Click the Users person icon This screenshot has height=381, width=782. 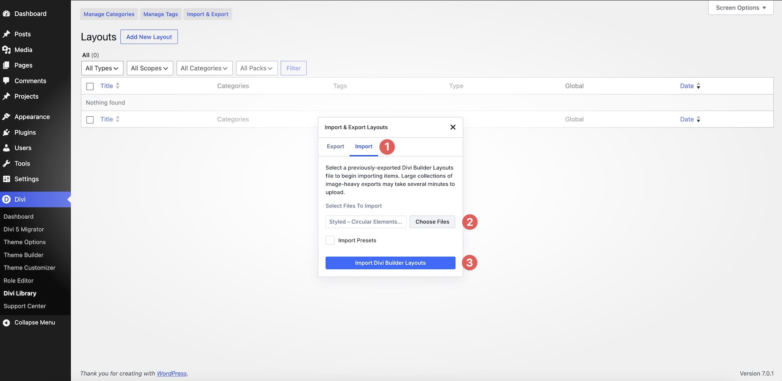point(7,148)
